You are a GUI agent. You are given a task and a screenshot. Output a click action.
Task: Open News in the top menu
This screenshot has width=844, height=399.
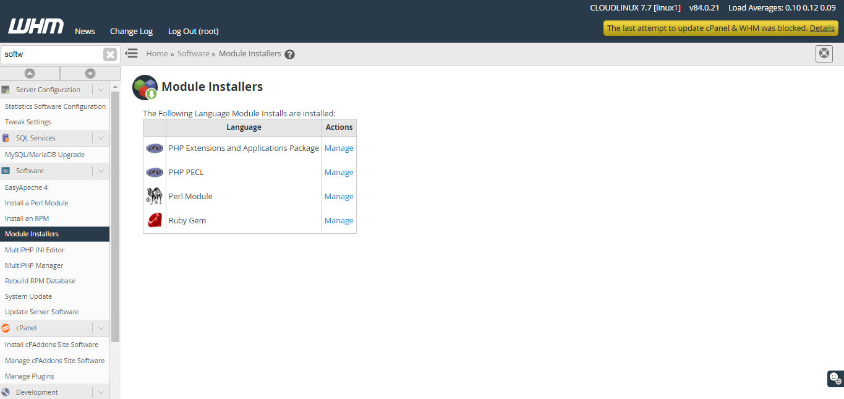click(x=85, y=31)
